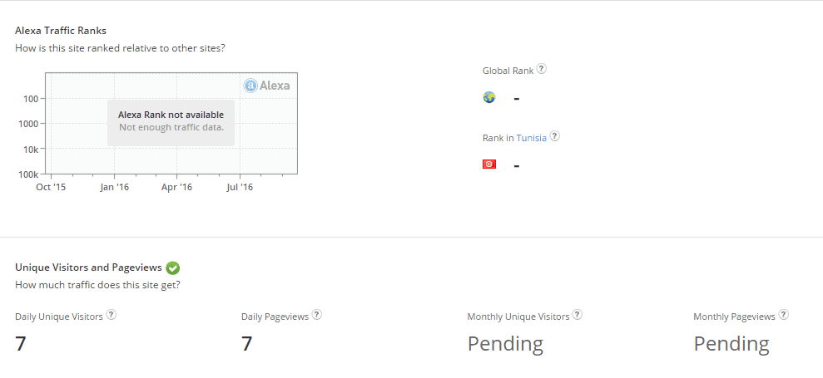Select the Alexa Traffic Ranks heading

[61, 31]
